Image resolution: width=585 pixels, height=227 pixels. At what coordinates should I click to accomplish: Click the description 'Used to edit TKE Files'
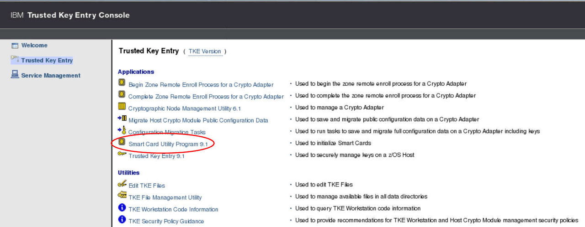pyautogui.click(x=324, y=185)
